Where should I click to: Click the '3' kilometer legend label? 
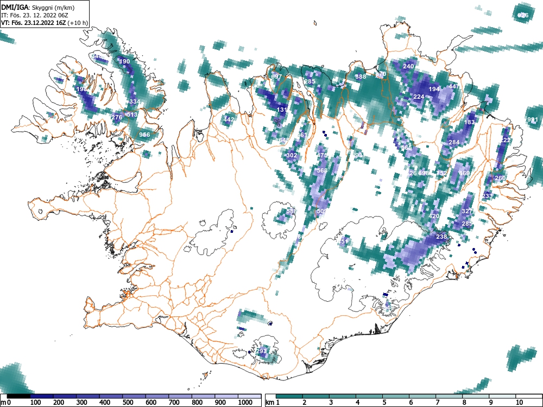pyautogui.click(x=331, y=403)
